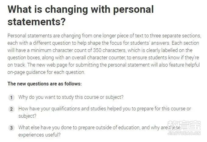207x142 pixels.
Task: Click the paragraph line starting "Personal statements are changing"
Action: tap(104, 36)
